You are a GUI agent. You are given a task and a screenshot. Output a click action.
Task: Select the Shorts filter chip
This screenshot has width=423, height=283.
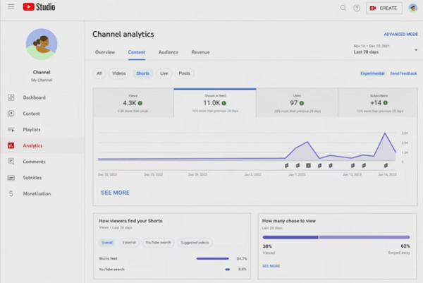pos(142,73)
